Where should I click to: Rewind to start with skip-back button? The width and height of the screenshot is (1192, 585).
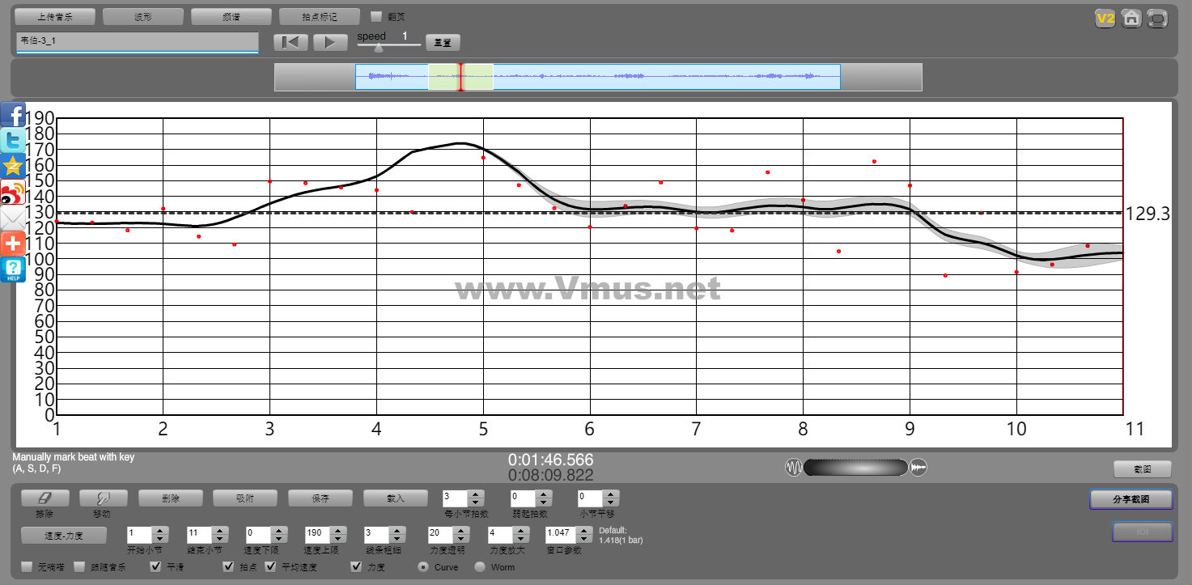291,43
